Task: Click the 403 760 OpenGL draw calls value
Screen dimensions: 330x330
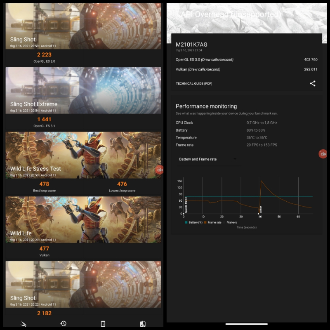Action: [311, 59]
